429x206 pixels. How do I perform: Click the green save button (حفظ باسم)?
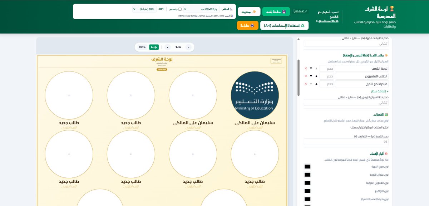(x=276, y=11)
